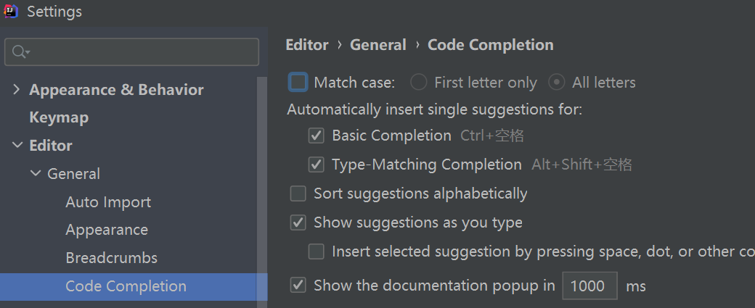Enable the Match case checkbox
Image resolution: width=755 pixels, height=308 pixels.
(298, 83)
